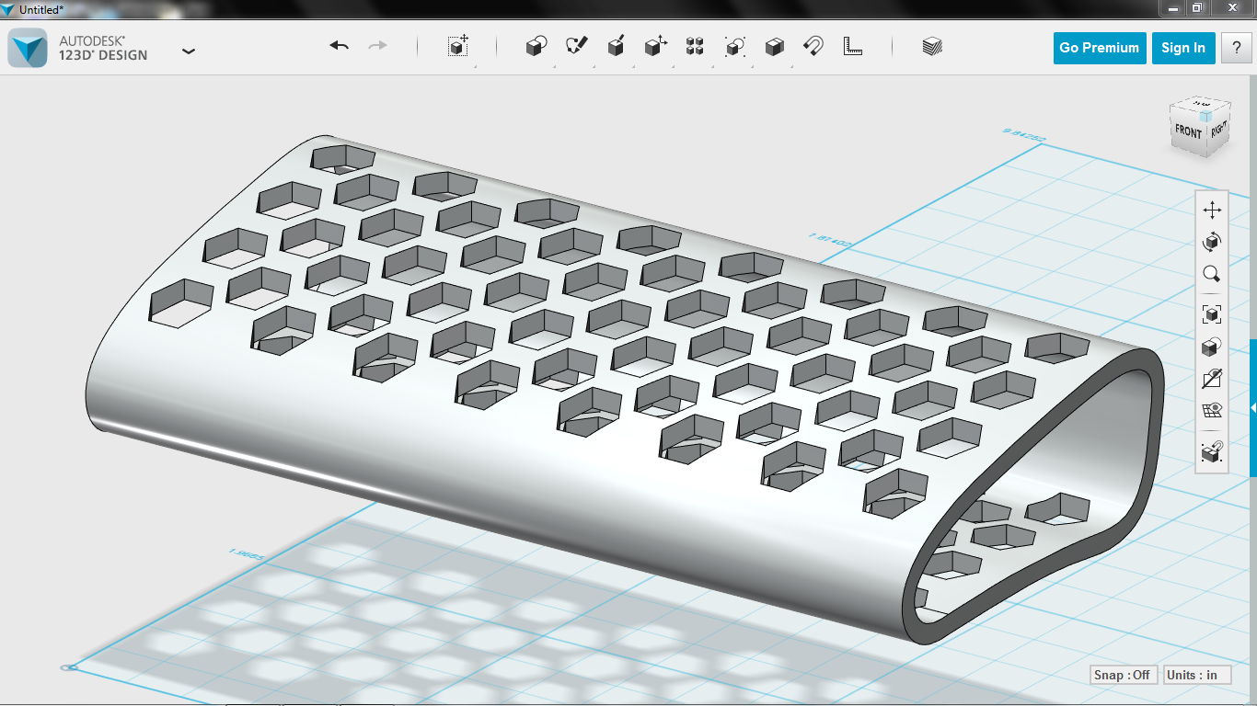Open the Transform tool in the top toolbar

point(458,46)
